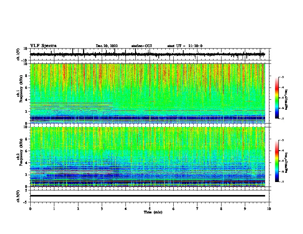Click the "3" tick on the time axis
Screen dimensions: 303x234
coord(102,209)
